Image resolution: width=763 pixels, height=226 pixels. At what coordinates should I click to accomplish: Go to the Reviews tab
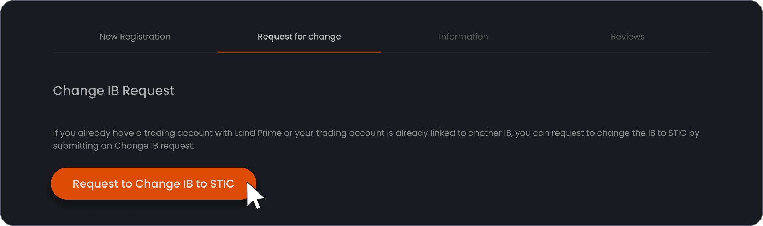point(628,37)
